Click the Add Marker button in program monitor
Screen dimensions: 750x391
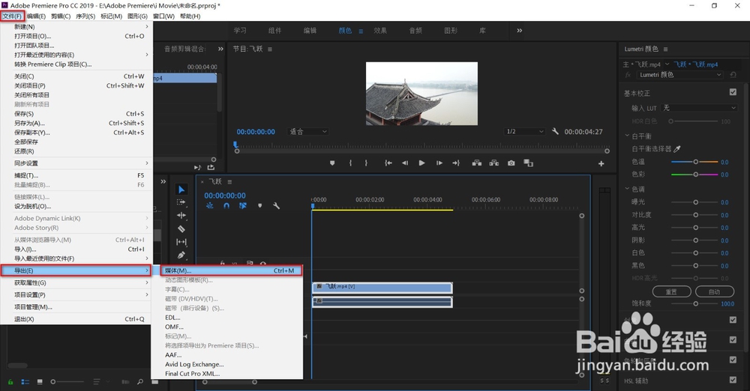(x=332, y=163)
